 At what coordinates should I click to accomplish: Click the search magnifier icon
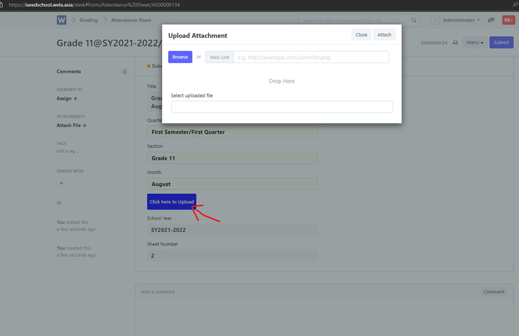[413, 20]
